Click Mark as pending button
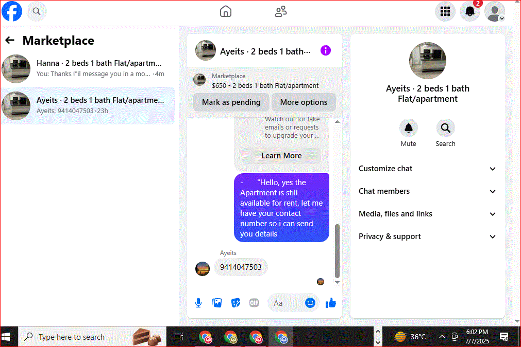This screenshot has height=347, width=521. 231,102
